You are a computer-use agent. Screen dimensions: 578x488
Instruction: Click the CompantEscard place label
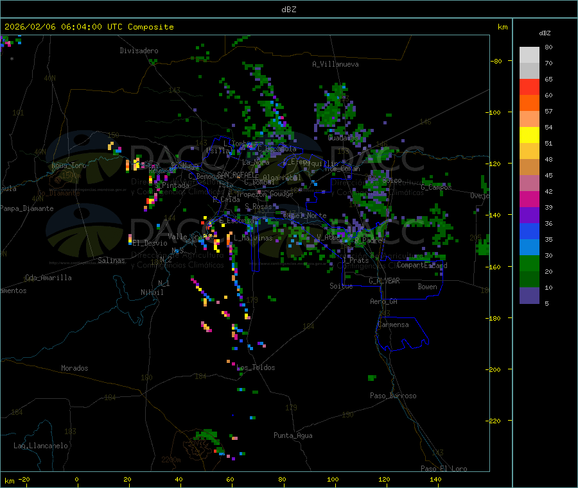422,265
